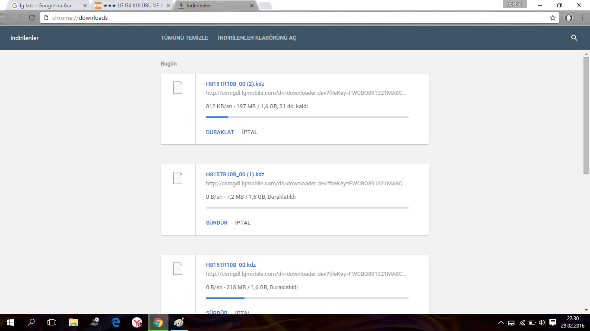
Task: Open the Windows Start menu
Action: (10, 322)
